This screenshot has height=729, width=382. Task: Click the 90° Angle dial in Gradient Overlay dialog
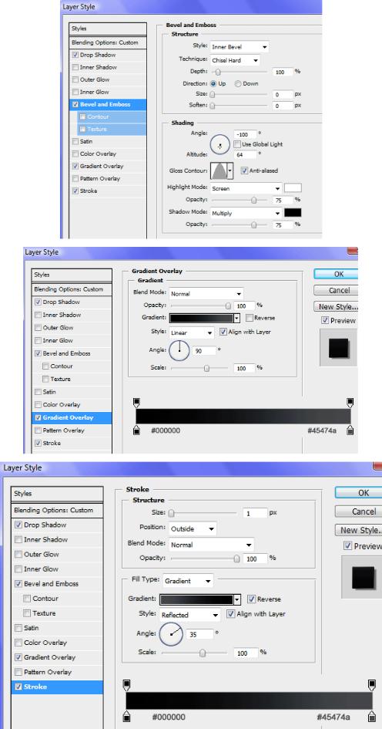tap(179, 350)
